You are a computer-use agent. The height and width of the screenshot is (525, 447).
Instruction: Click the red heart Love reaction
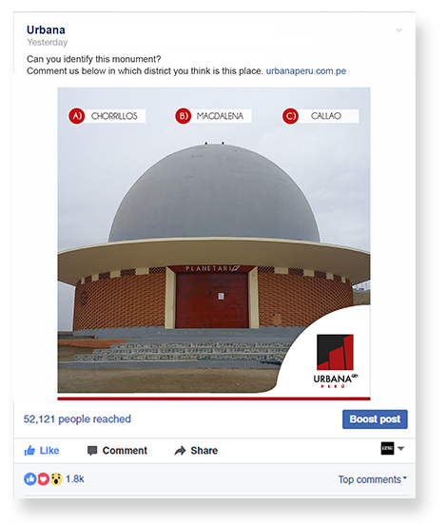[43, 478]
